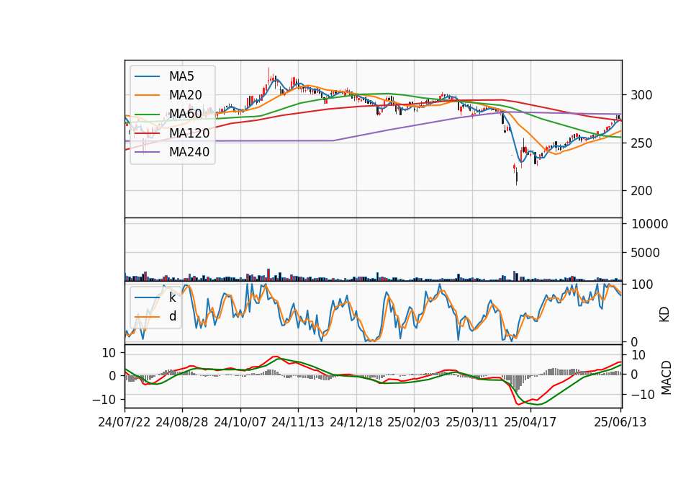691x497 pixels.
Task: Click the MA5 legend label
Action: 181,76
